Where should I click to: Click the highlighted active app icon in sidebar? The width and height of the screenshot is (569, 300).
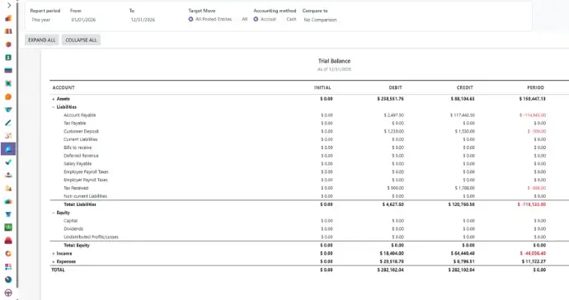[x=8, y=148]
